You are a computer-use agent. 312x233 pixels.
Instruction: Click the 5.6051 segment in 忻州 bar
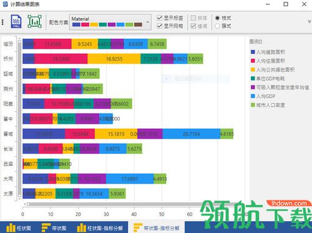pos(195,59)
